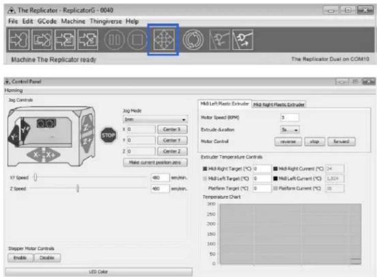Open the Jog Mode 1mm dropdown
This screenshot has width=377, height=277.
[155, 119]
